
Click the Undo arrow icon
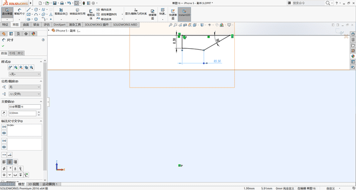69,3
